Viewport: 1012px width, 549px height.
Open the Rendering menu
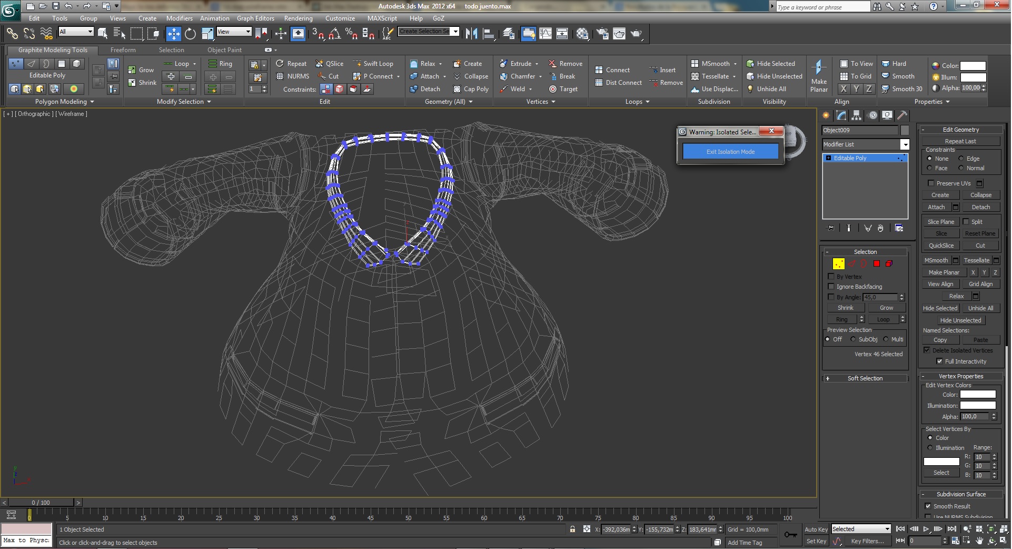[298, 18]
